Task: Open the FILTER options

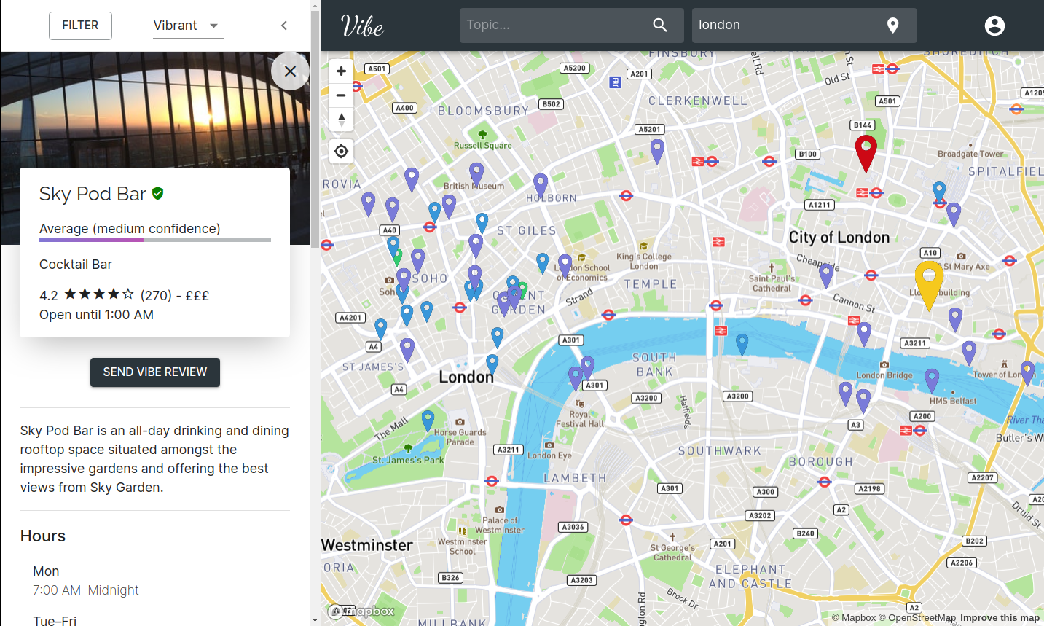Action: pyautogui.click(x=80, y=26)
